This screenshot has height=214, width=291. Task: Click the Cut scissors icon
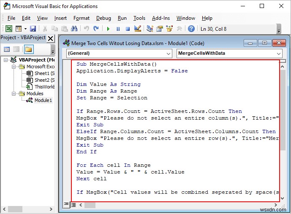coord(45,29)
